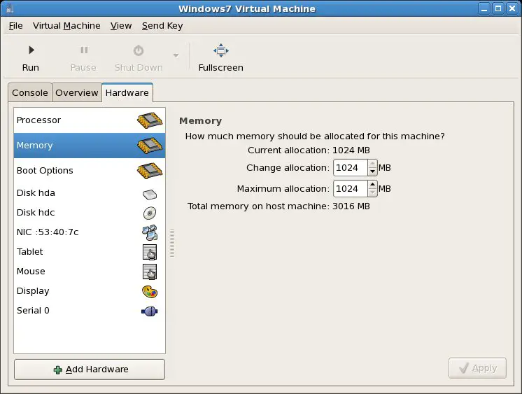Viewport: 522px width, 394px height.
Task: Open the Virtual Machine menu
Action: [66, 26]
